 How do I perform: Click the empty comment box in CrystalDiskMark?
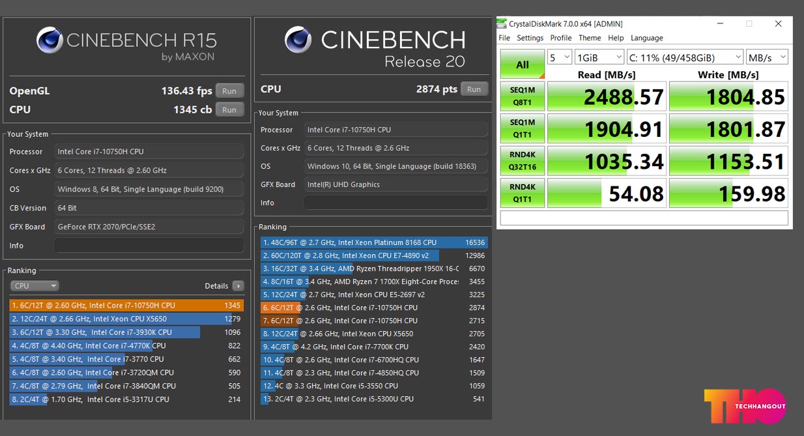point(644,218)
